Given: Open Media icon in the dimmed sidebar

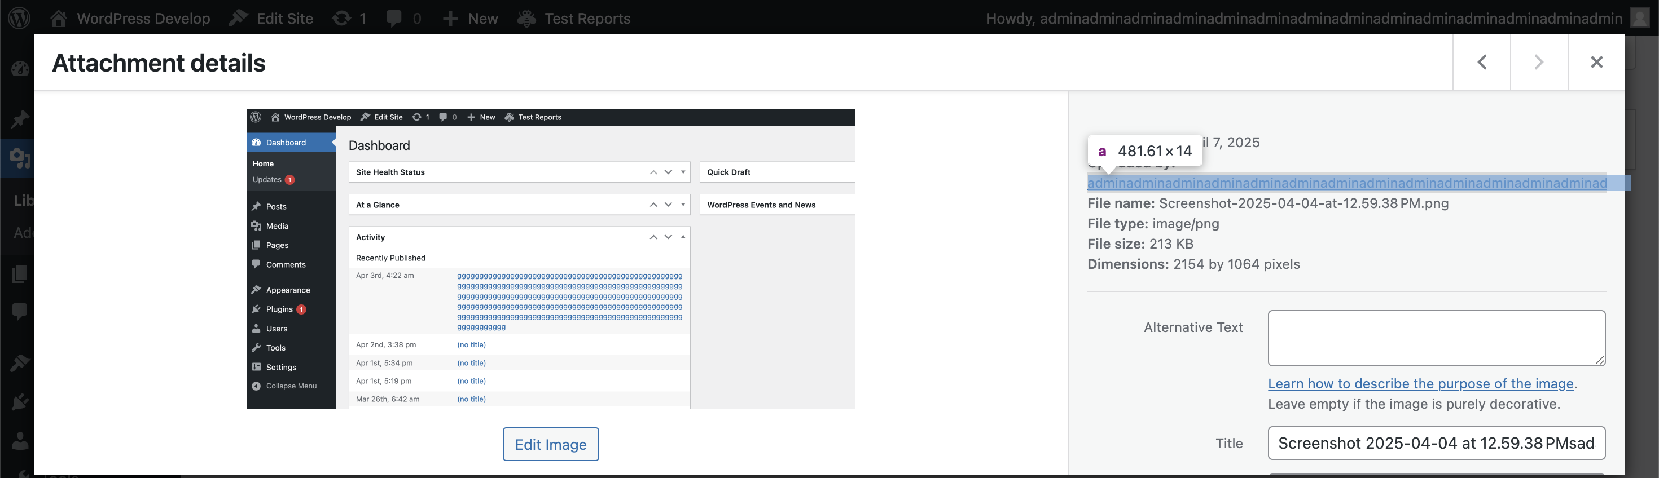Looking at the screenshot, I should [19, 158].
